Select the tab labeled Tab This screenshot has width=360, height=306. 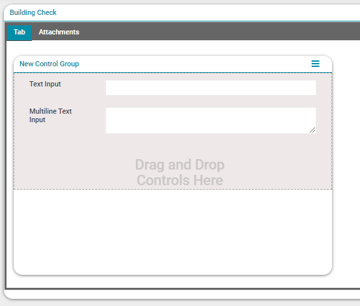click(x=20, y=32)
